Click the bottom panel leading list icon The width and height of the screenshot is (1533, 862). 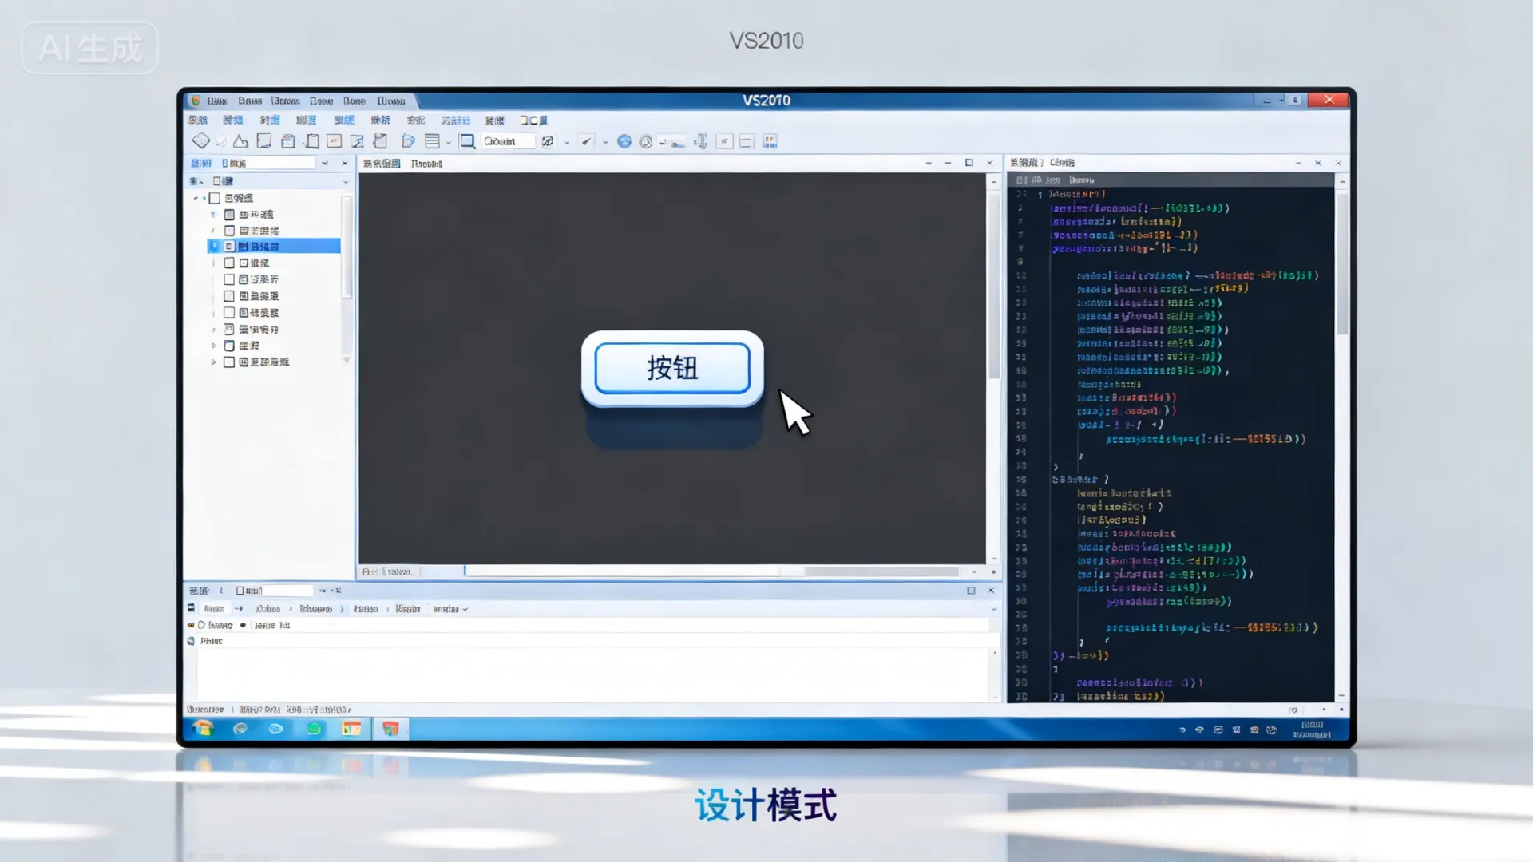pyautogui.click(x=191, y=608)
